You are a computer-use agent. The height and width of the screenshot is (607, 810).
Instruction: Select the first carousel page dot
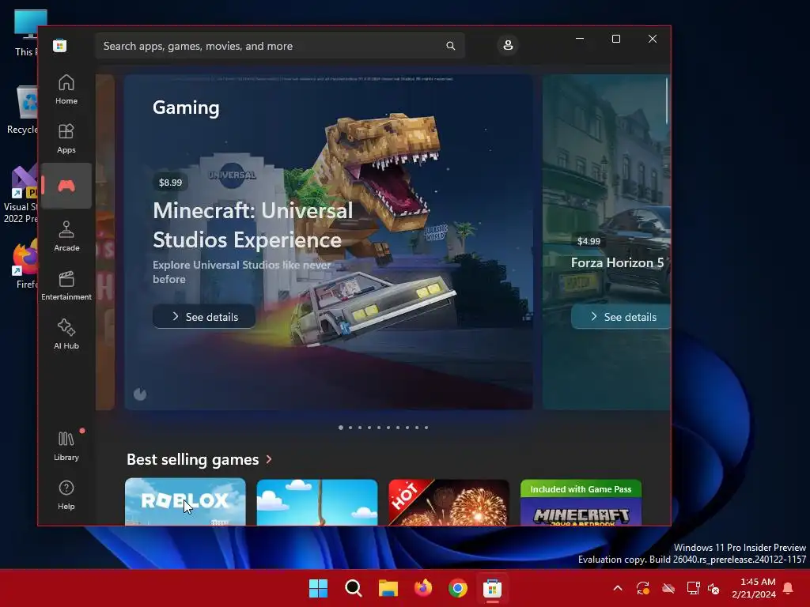[x=340, y=428]
